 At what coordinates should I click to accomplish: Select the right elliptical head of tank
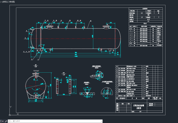[118, 39]
